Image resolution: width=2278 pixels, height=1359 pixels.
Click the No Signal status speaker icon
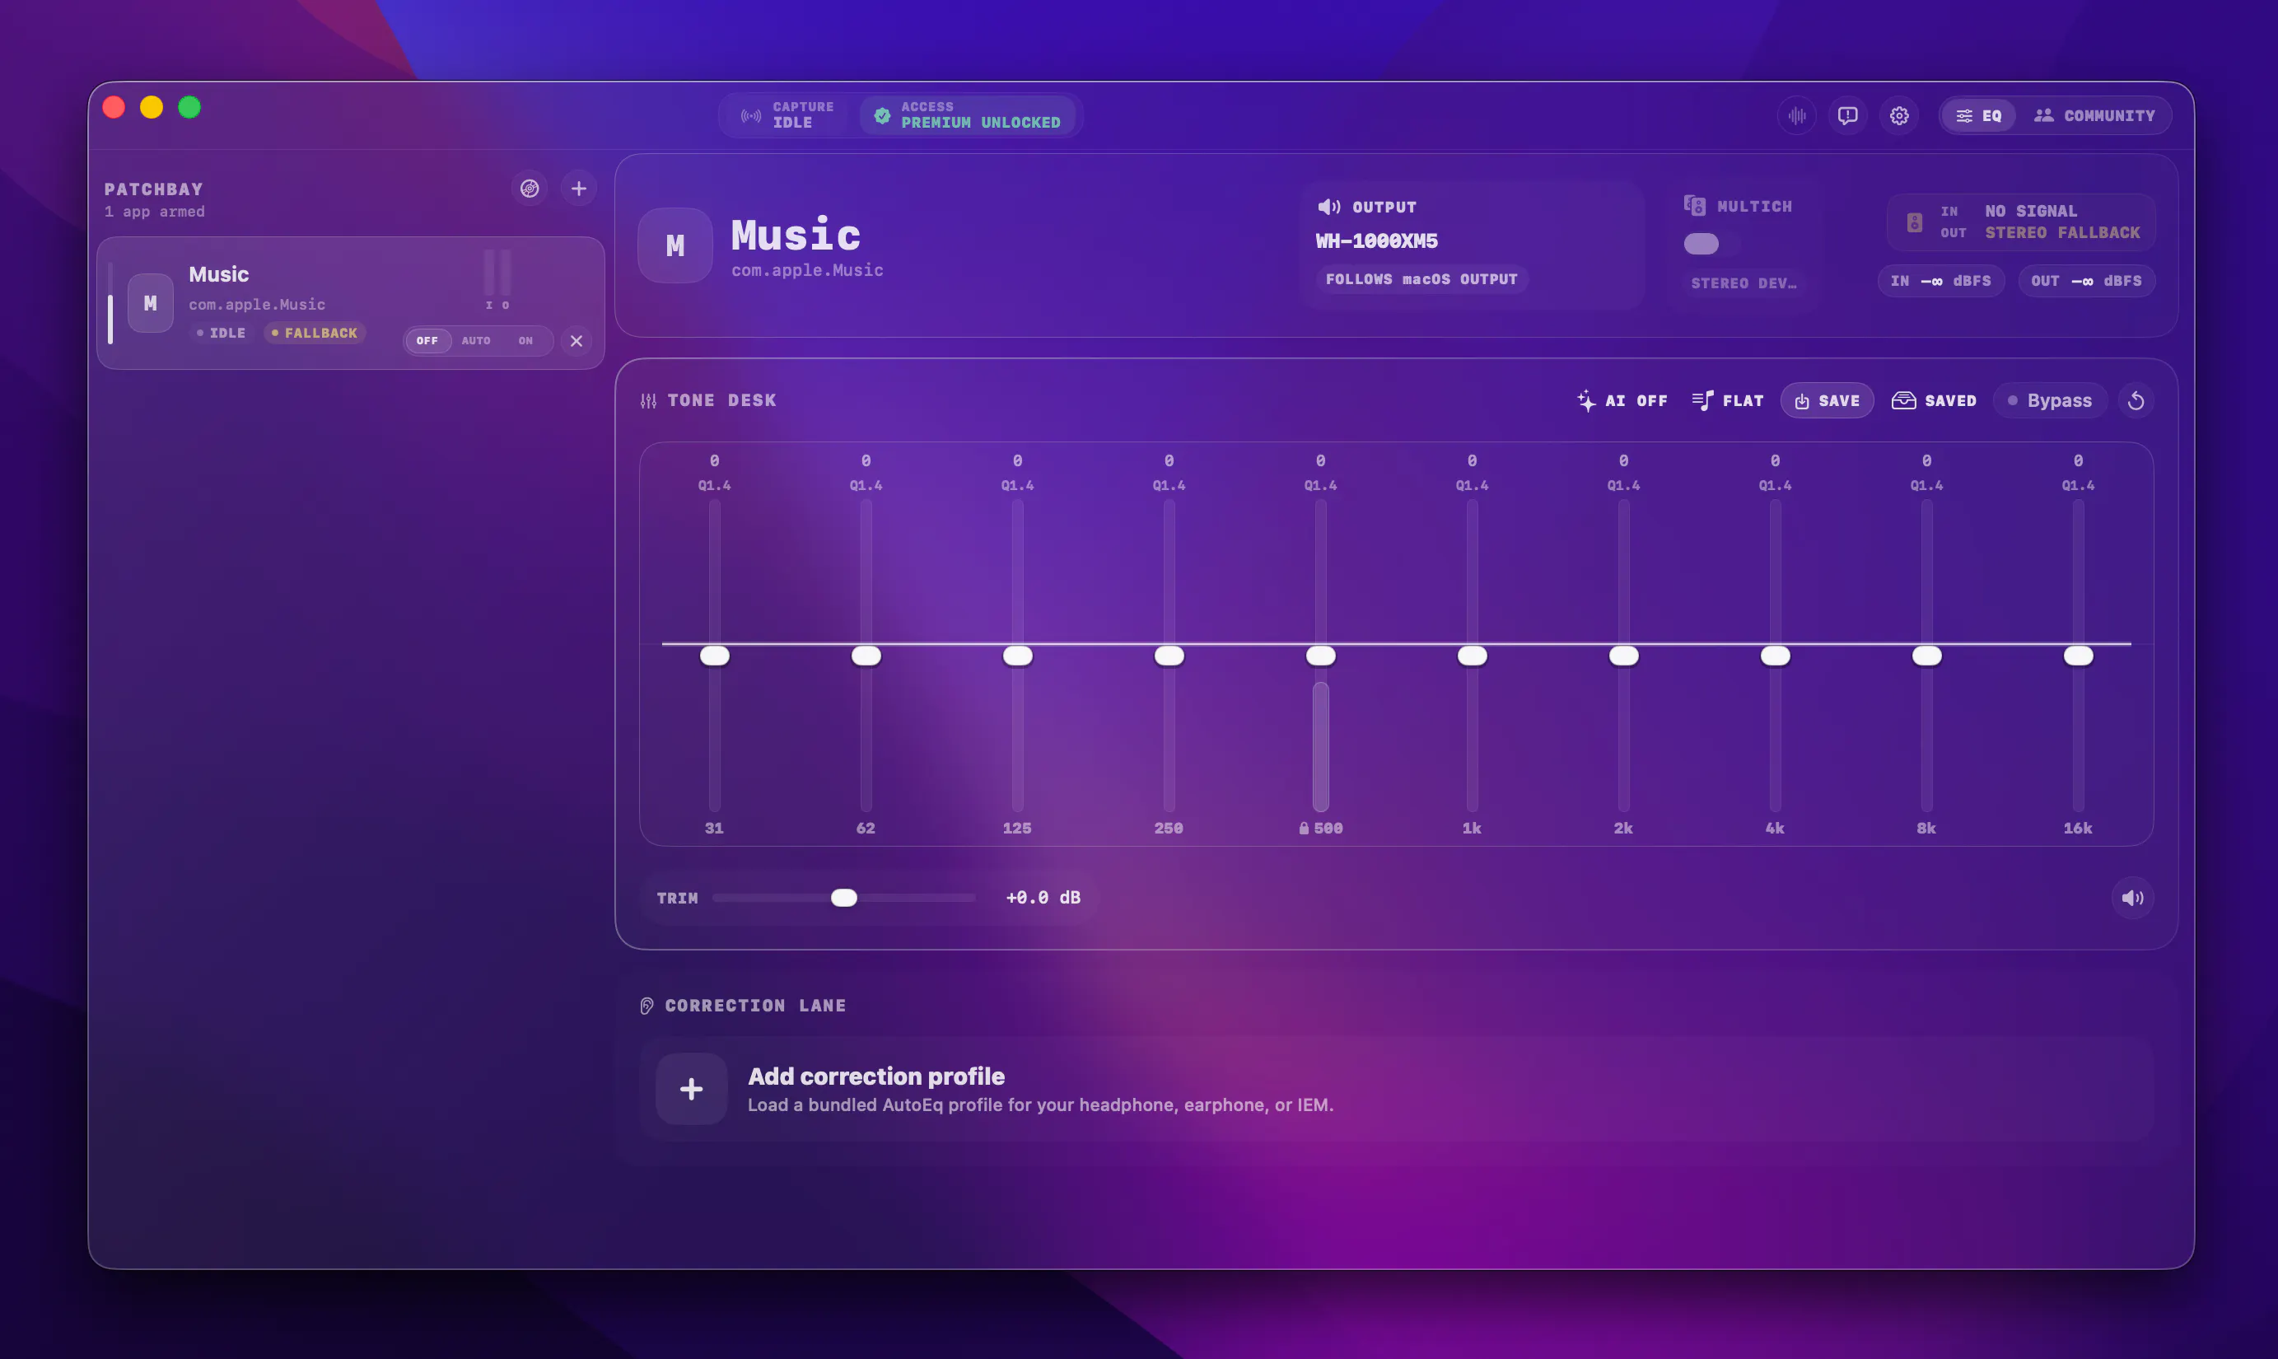[1915, 222]
